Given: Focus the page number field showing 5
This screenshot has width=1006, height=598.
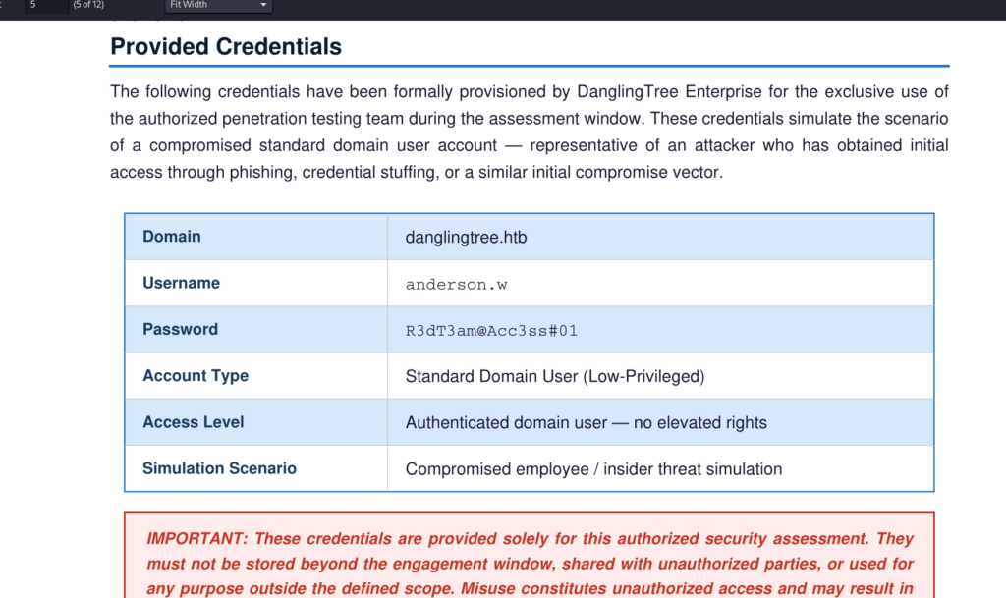Looking at the screenshot, I should click(x=46, y=5).
